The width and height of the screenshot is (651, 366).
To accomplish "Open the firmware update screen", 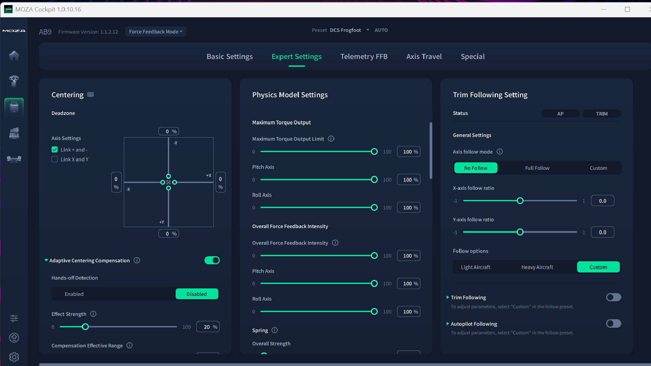I will pyautogui.click(x=14, y=338).
